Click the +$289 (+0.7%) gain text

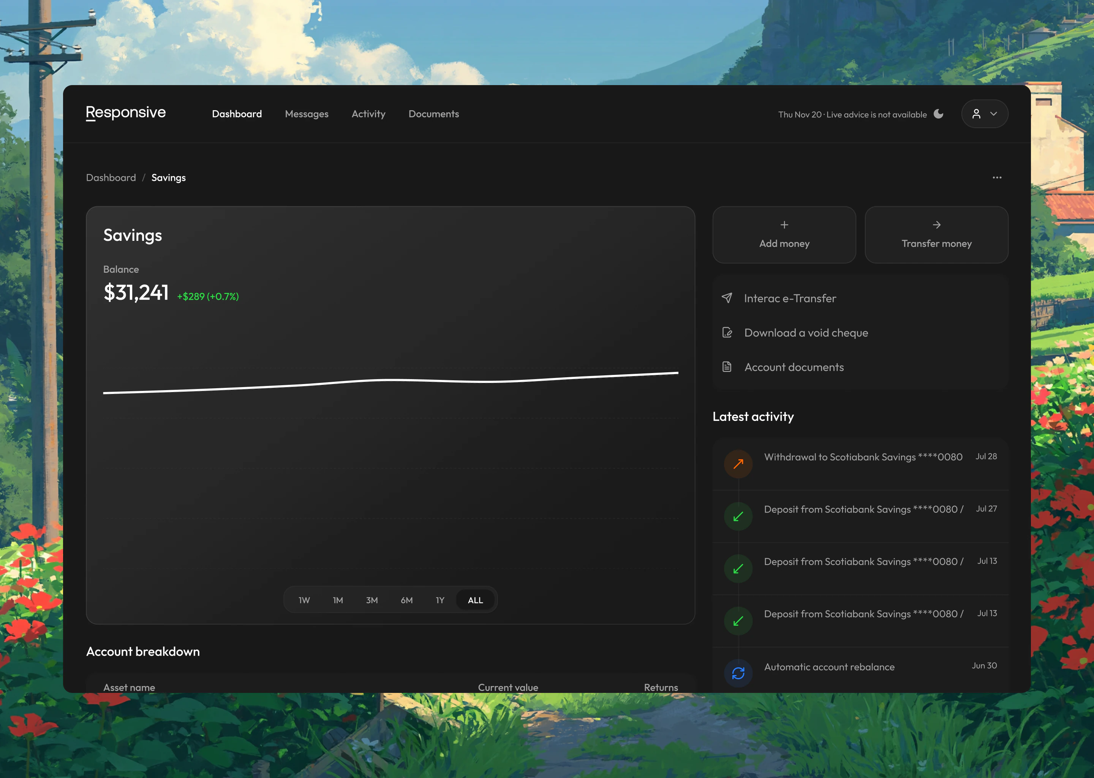pyautogui.click(x=208, y=297)
